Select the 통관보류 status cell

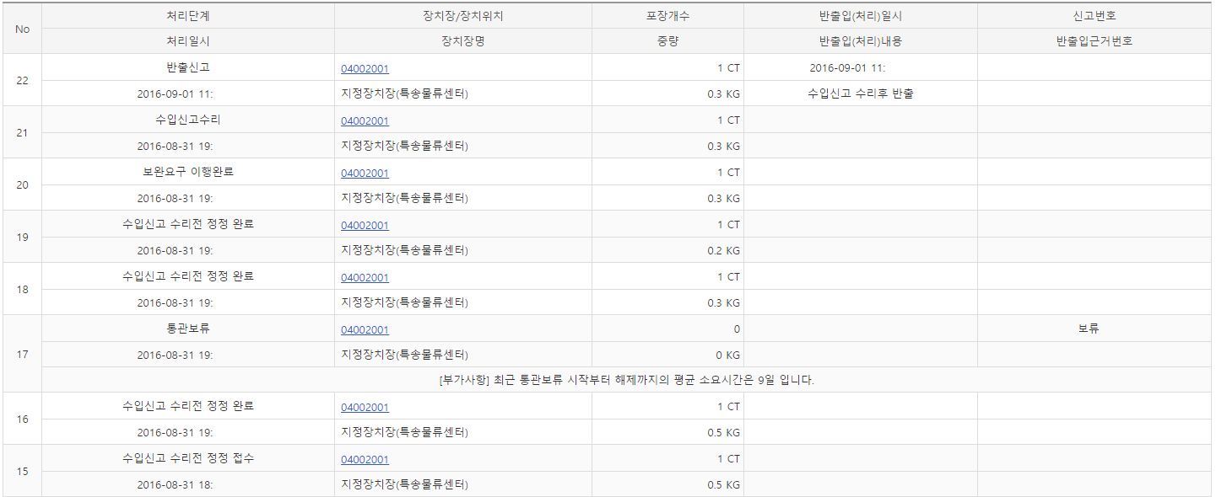[188, 329]
